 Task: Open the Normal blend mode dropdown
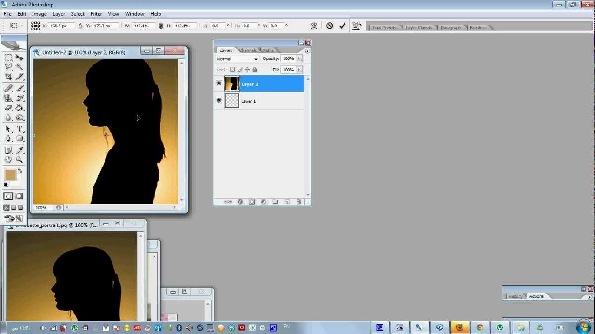[237, 59]
